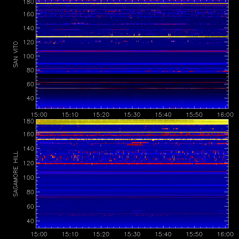Select the 100 tick label in Sagamore Hill panel
Image resolution: width=239 pixels, height=239 pixels.
click(28, 177)
